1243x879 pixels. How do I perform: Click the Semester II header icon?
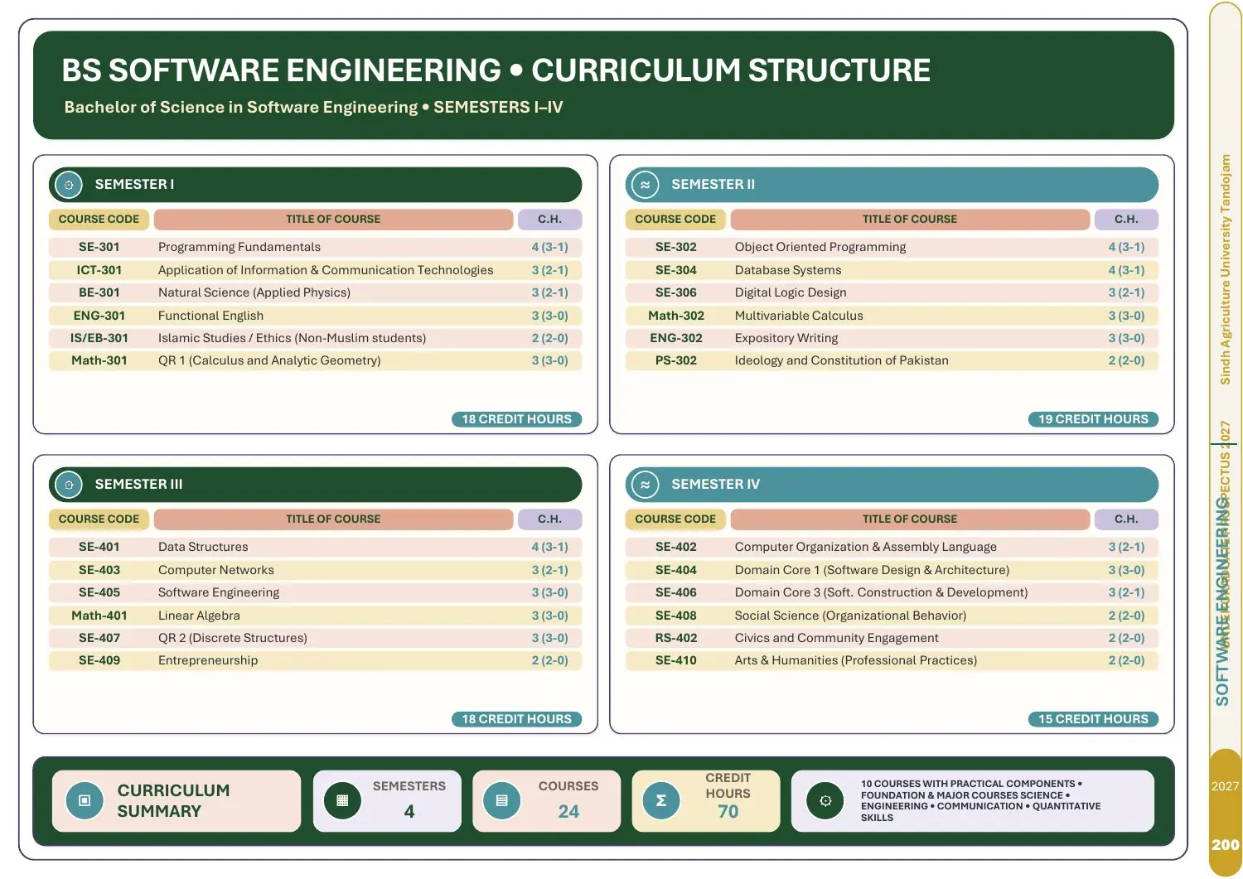coord(645,185)
